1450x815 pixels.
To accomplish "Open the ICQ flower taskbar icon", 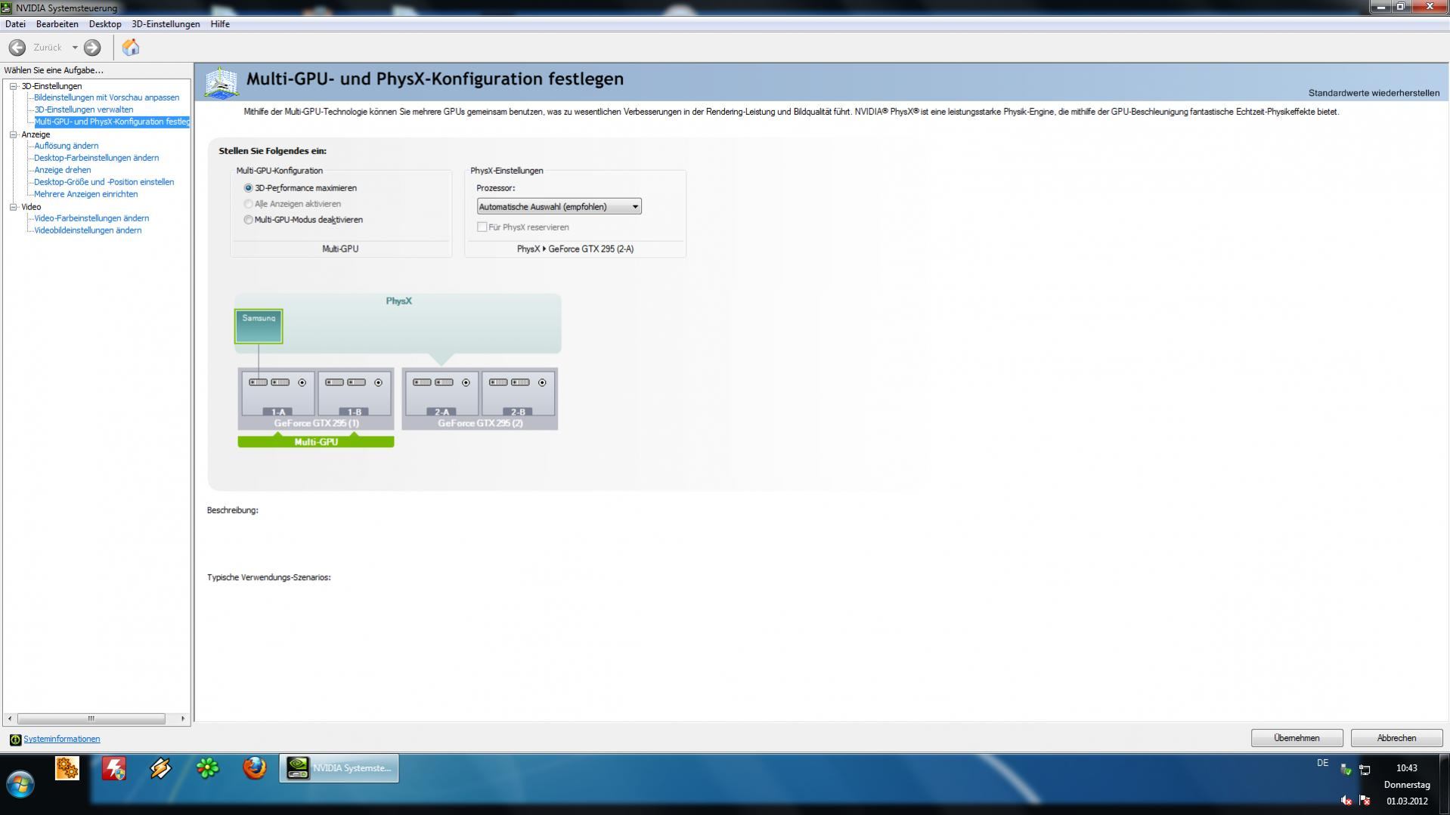I will coord(207,768).
